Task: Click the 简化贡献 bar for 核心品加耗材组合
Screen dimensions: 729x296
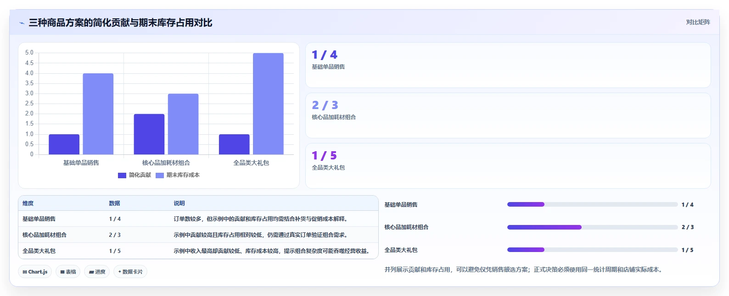Action: tap(149, 134)
